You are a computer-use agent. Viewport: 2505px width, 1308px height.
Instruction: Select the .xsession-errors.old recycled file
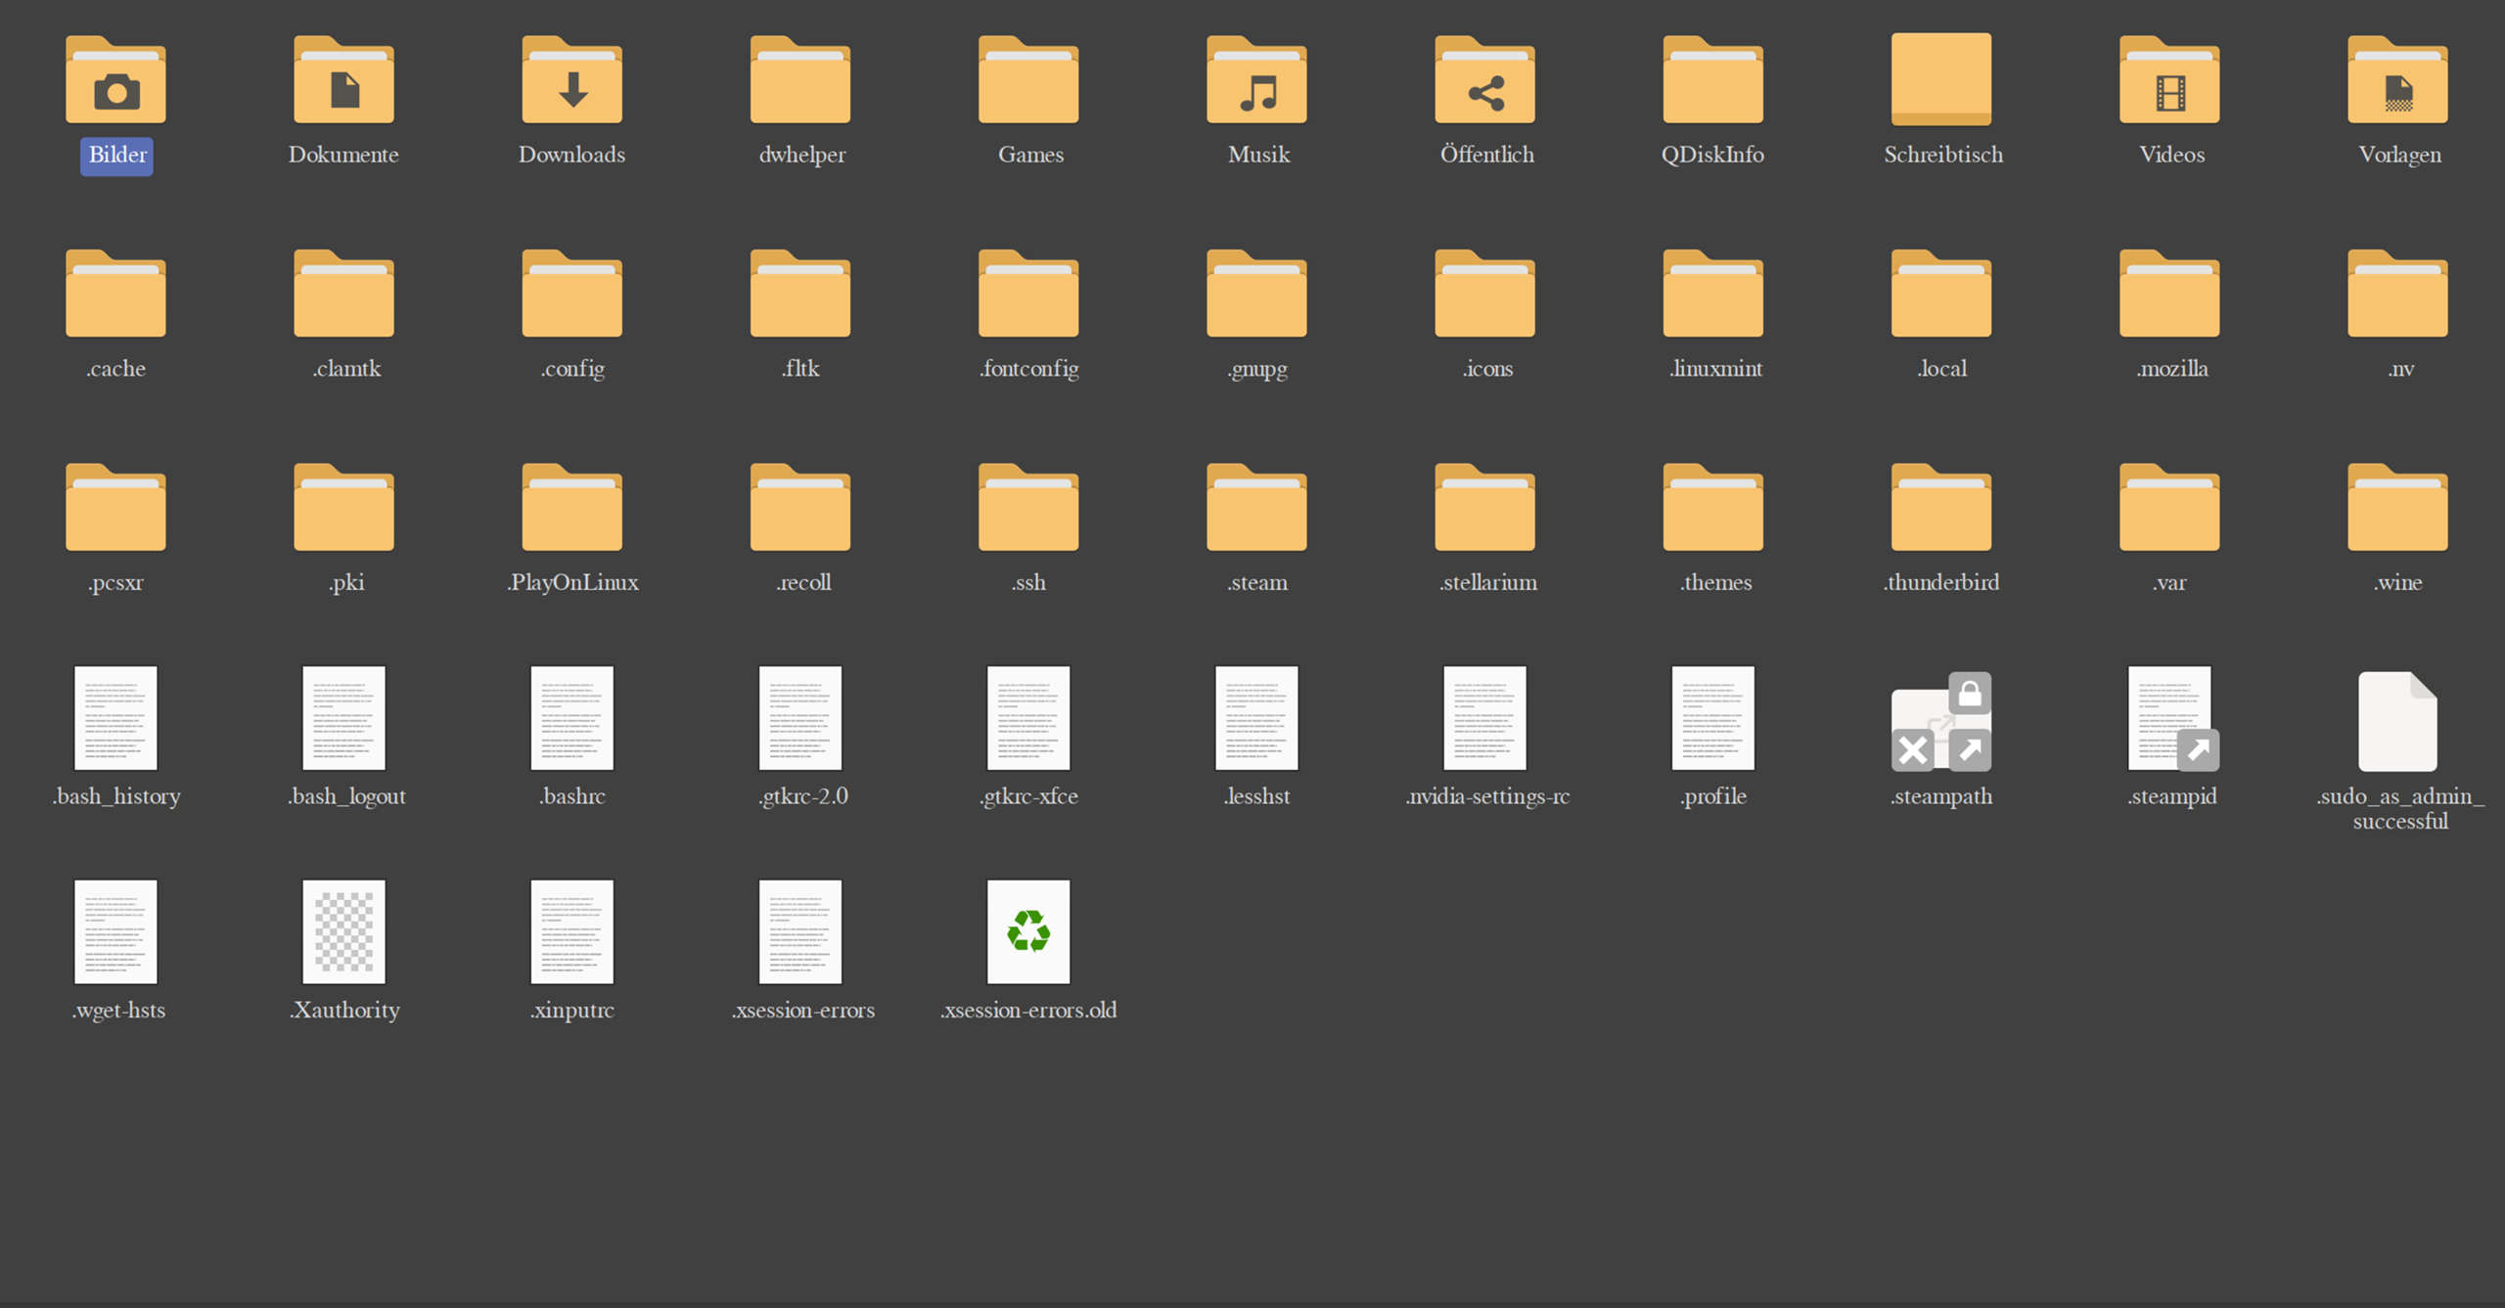coord(1028,931)
